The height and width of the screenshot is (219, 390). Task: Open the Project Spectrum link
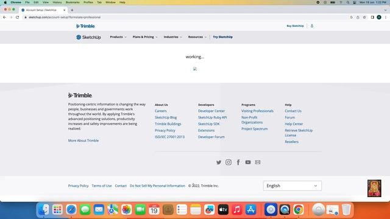pos(255,129)
